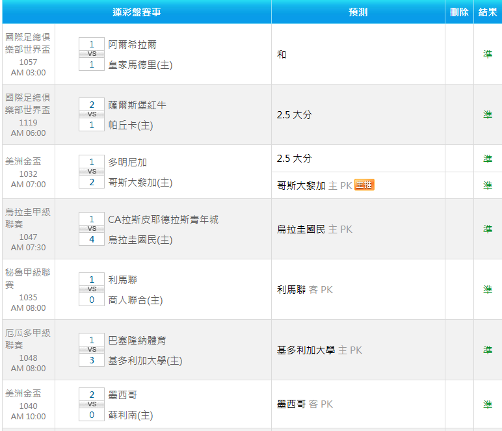Click the 結果 column header
Screen dimensions: 502x431
[488, 12]
